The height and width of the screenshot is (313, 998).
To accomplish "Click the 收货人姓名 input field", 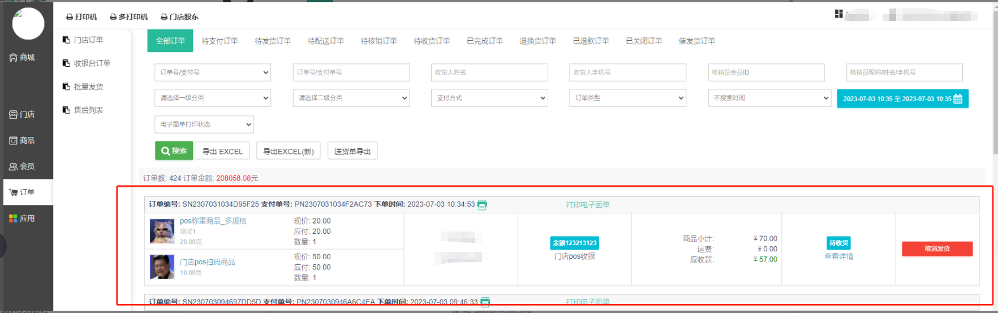I will pyautogui.click(x=489, y=72).
